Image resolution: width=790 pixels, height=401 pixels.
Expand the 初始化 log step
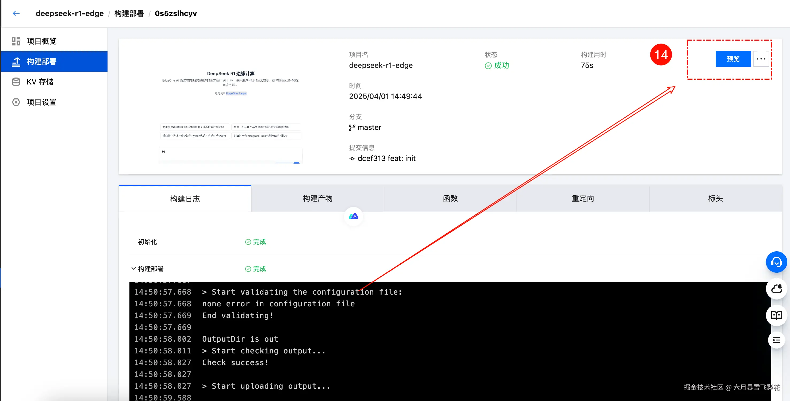click(x=148, y=242)
